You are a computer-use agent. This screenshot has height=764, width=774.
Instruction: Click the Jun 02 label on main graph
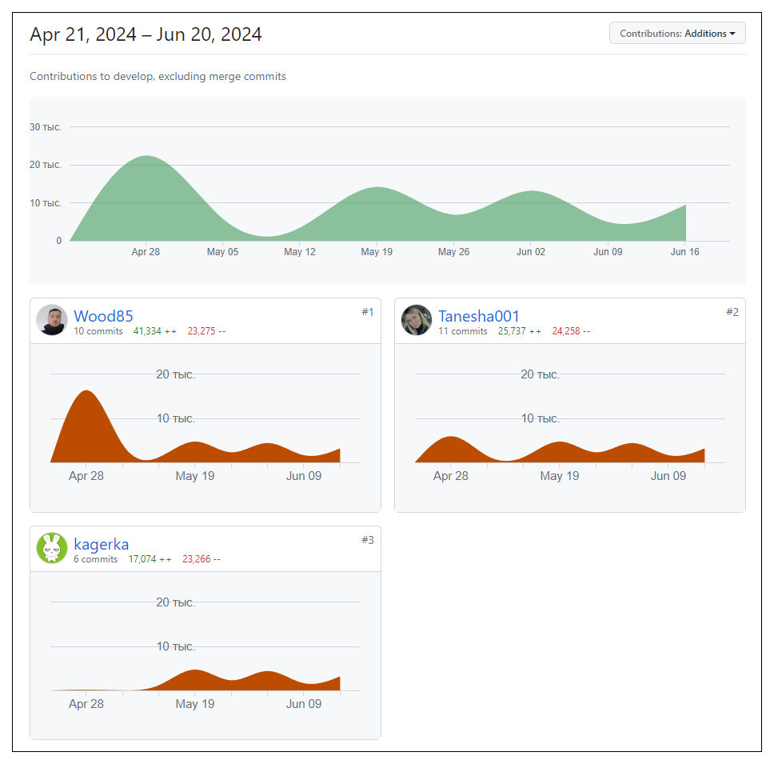tap(531, 252)
